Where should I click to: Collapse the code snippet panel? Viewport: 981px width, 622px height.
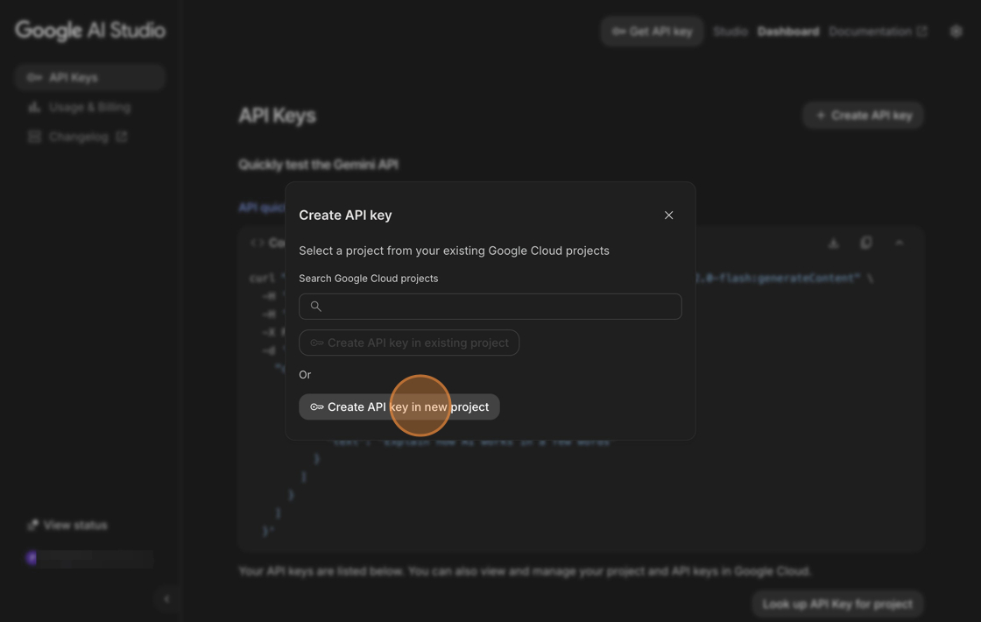click(x=900, y=243)
